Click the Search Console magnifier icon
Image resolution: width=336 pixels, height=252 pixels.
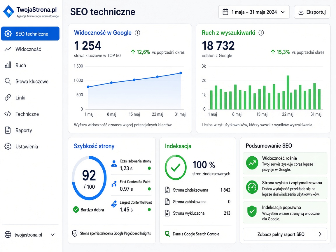coord(167,234)
